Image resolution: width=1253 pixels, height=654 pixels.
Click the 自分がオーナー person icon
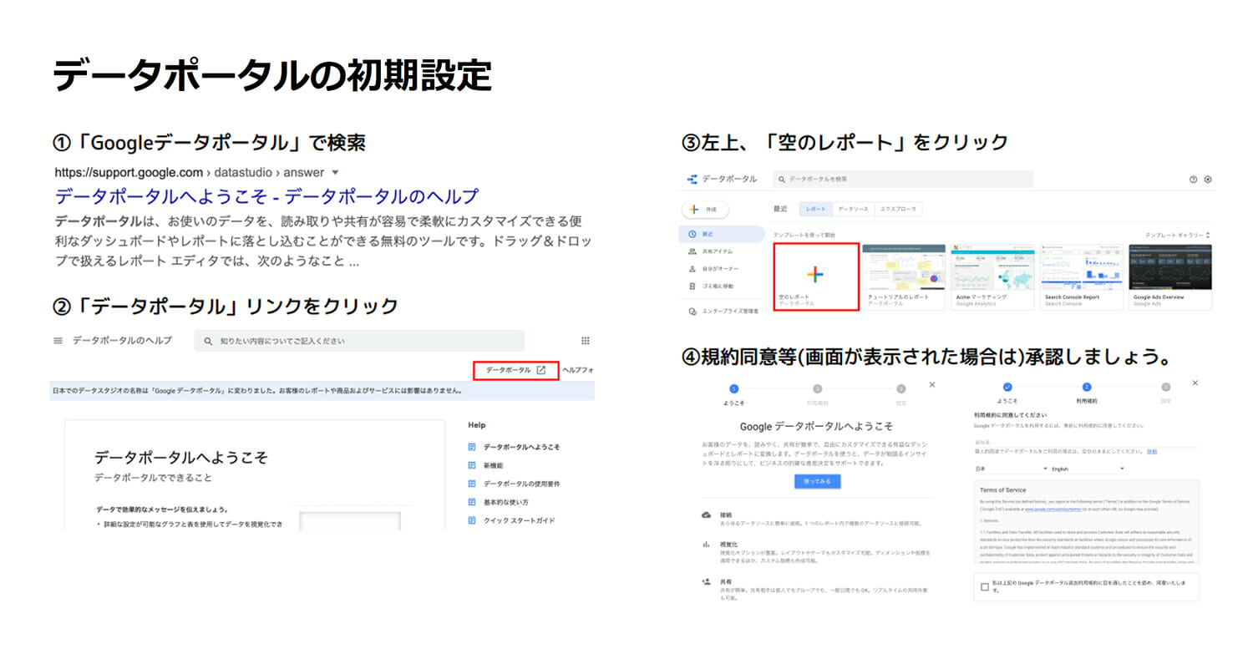[692, 269]
